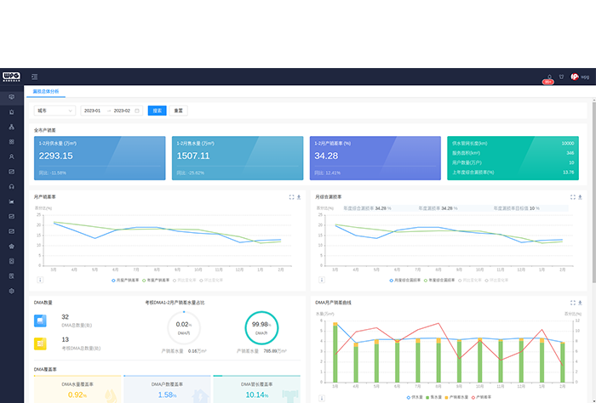
Task: Toggle the 年度产销差率 legend series
Action: (158, 279)
